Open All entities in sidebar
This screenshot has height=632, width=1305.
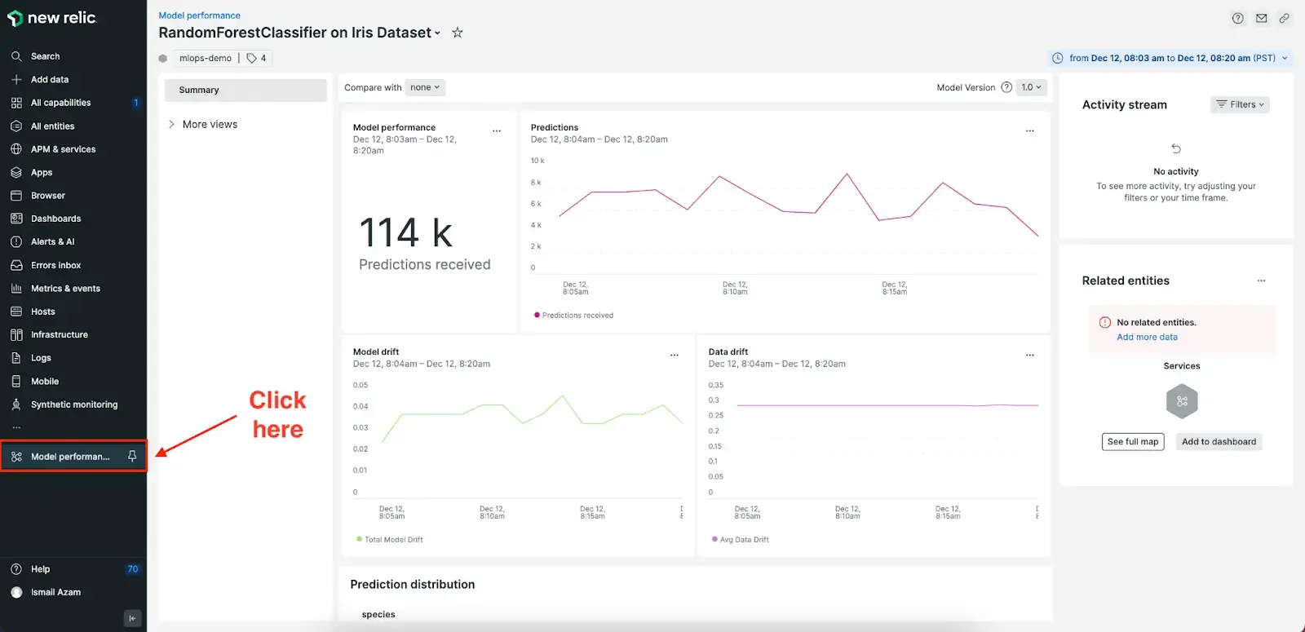(53, 126)
